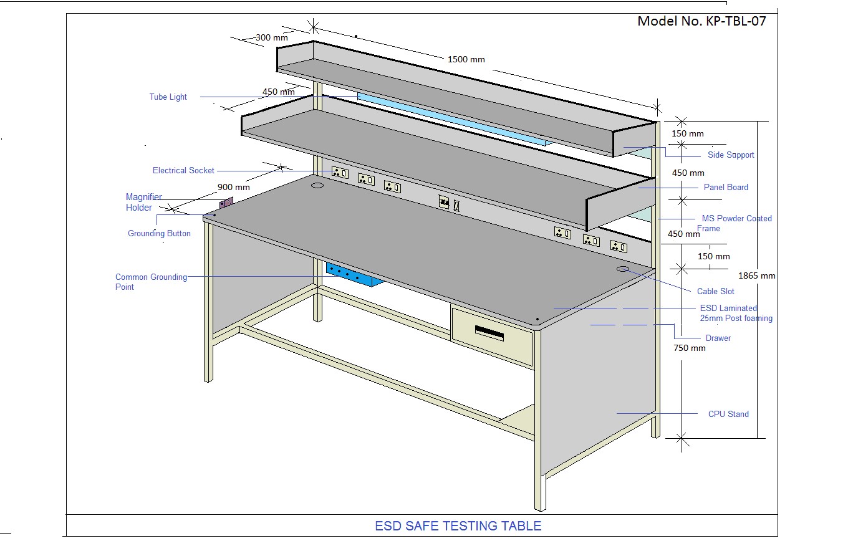The width and height of the screenshot is (848, 551).
Task: Click the 1500 mm dimension text
Action: 466,60
